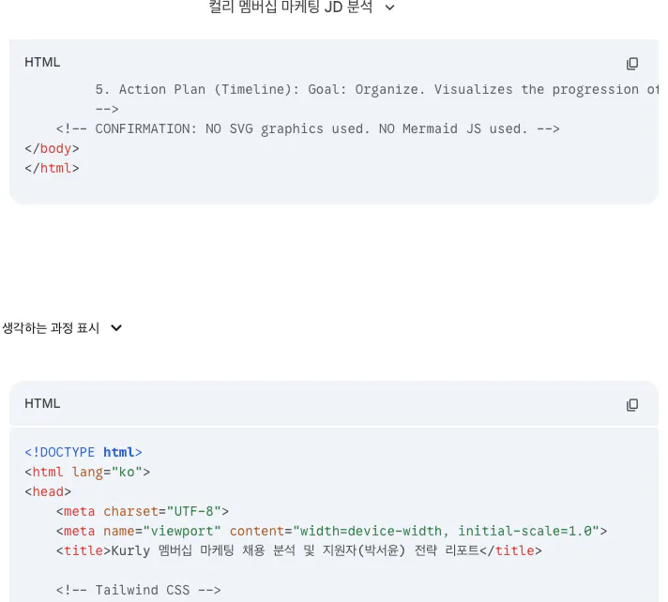This screenshot has height=602, width=668.
Task: Click the HTML label of the second code block
Action: [x=42, y=403]
